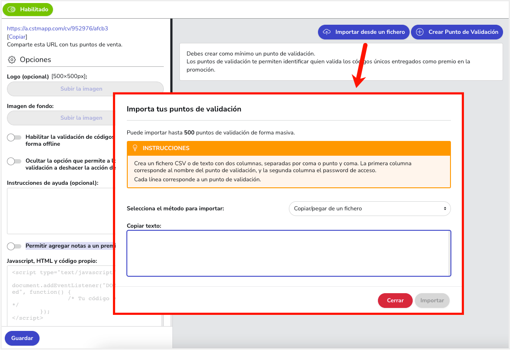510x350 pixels.
Task: Toggle the Habilitado status switch
Action: pos(28,10)
